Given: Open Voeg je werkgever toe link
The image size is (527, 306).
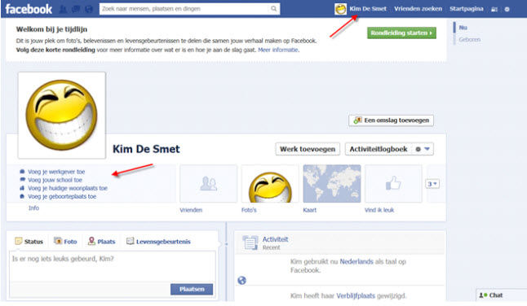Looking at the screenshot, I should 56,172.
